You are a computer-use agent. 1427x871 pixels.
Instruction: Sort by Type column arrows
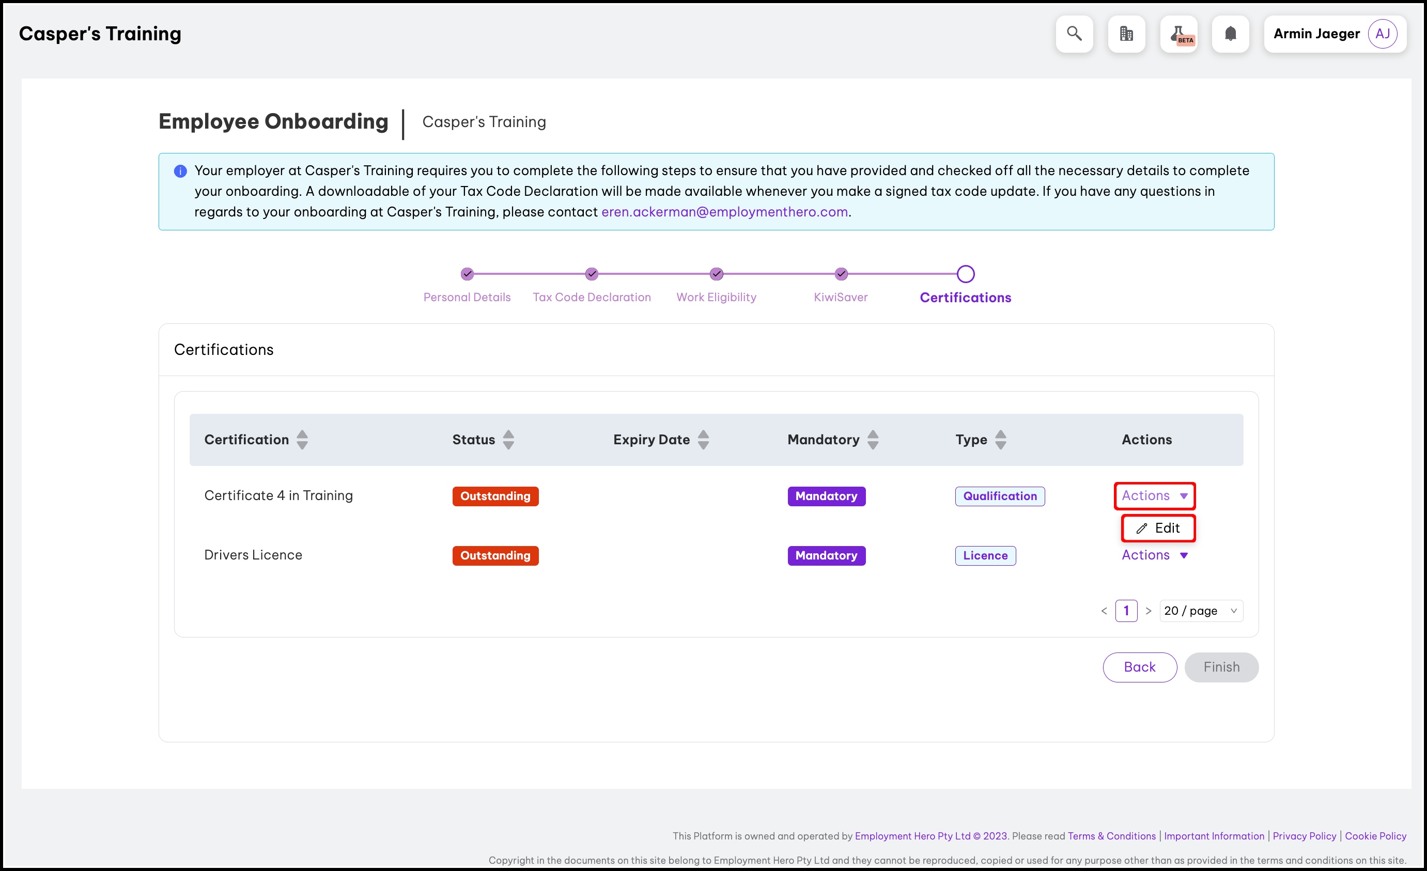(1000, 440)
